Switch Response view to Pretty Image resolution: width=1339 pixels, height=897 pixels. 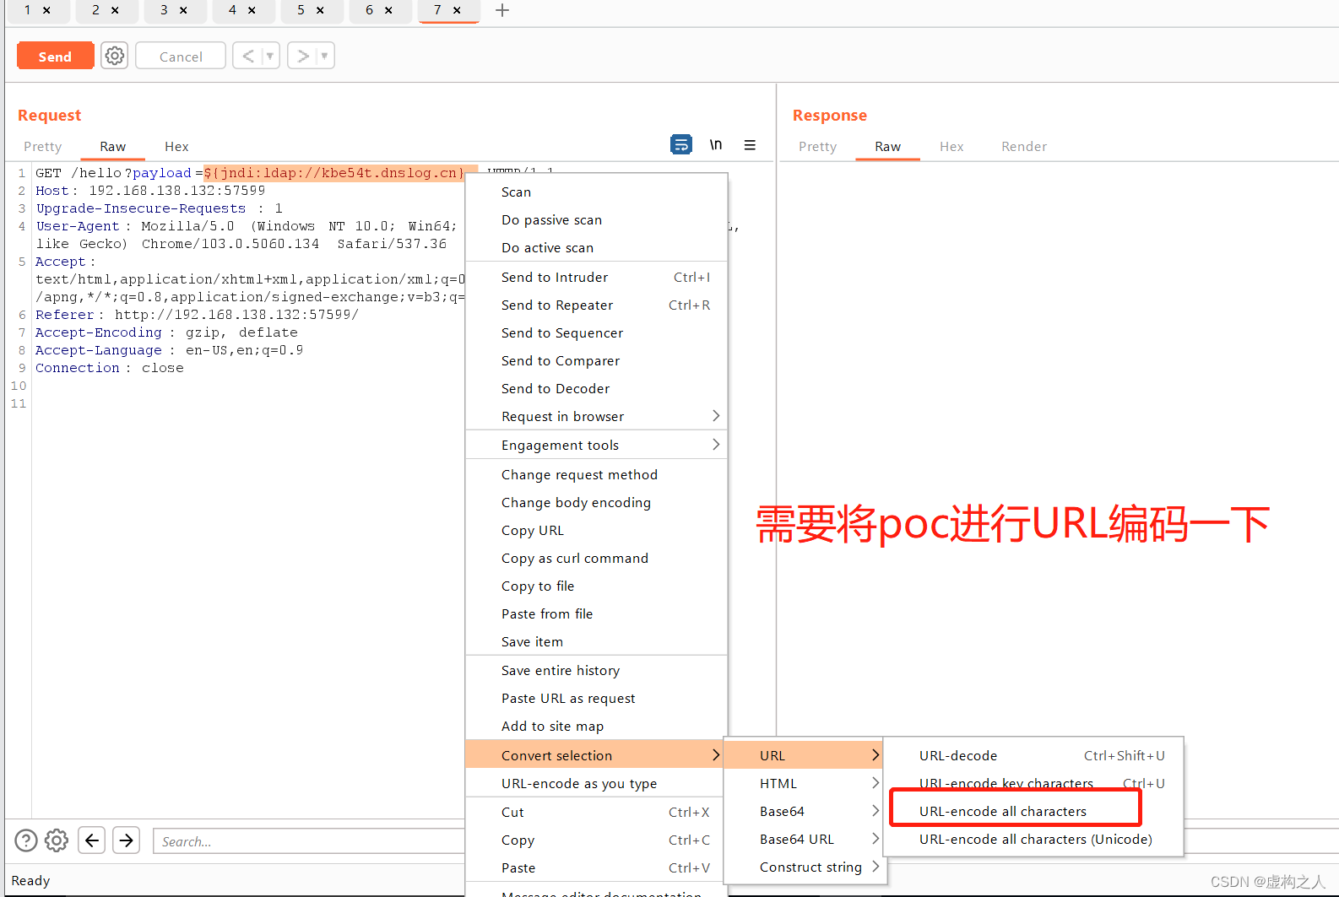tap(818, 147)
